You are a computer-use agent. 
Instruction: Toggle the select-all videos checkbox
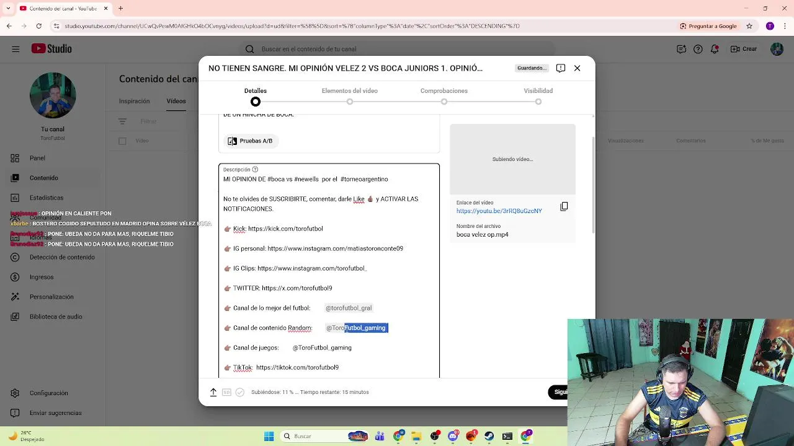(122, 141)
